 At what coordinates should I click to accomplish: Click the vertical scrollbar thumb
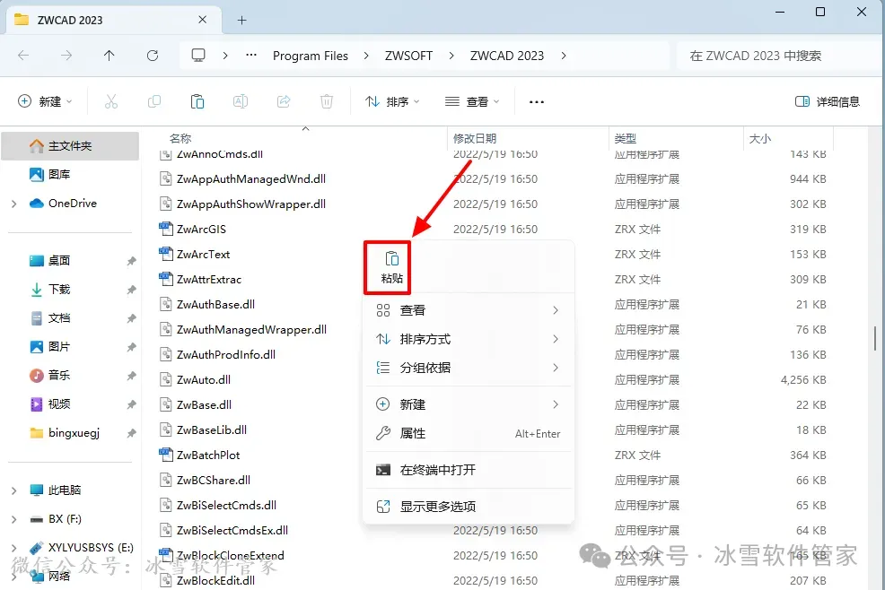[x=876, y=338]
